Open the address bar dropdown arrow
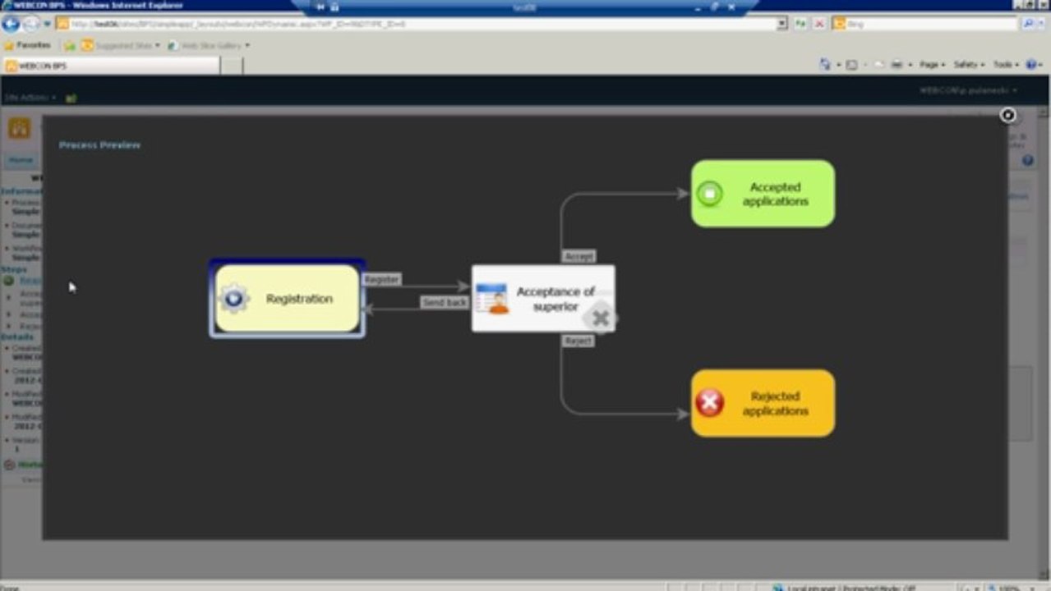Viewport: 1051px width, 591px height. click(x=782, y=24)
